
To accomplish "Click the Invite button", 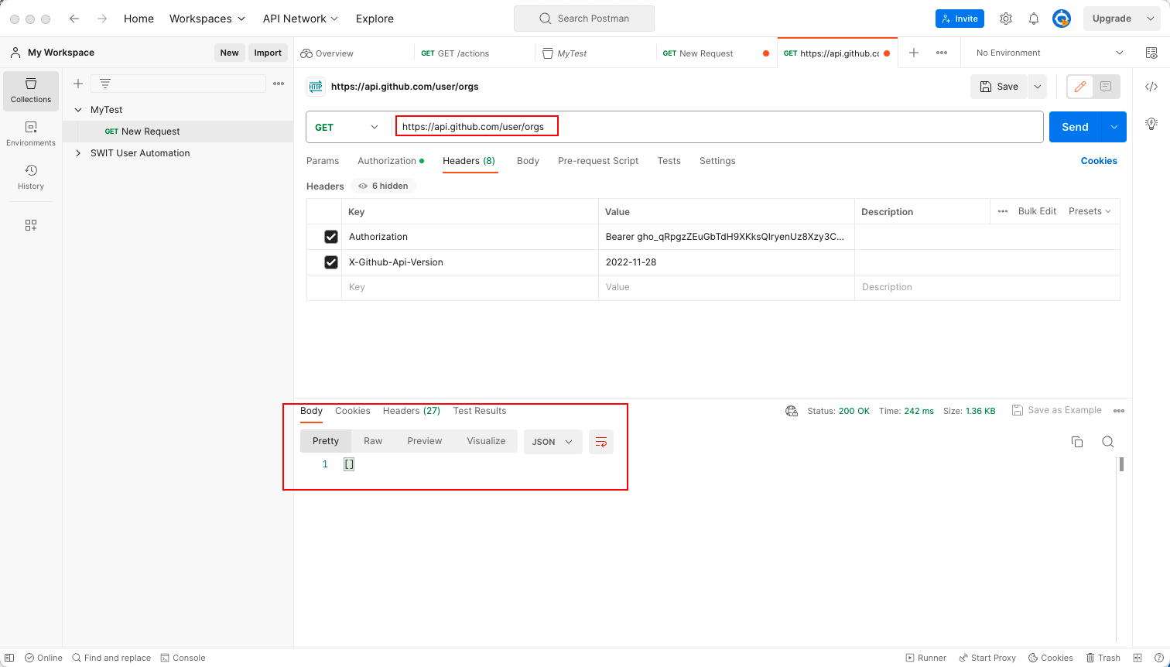I will pos(960,19).
